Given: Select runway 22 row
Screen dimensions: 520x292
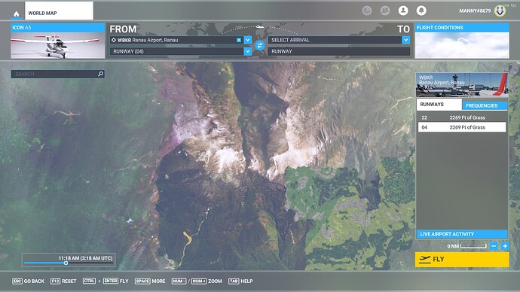Looking at the screenshot, I should coord(462,117).
